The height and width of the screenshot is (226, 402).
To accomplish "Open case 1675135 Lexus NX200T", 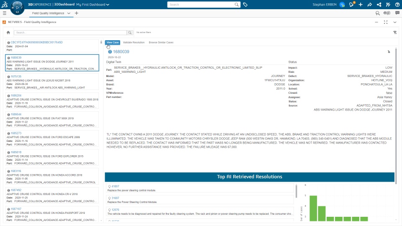I will click(16, 76).
